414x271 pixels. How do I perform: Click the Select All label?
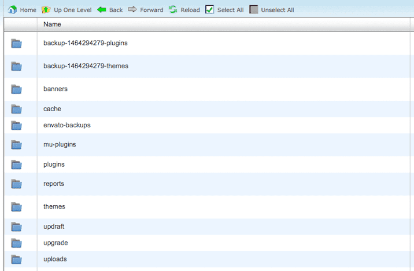pos(230,10)
